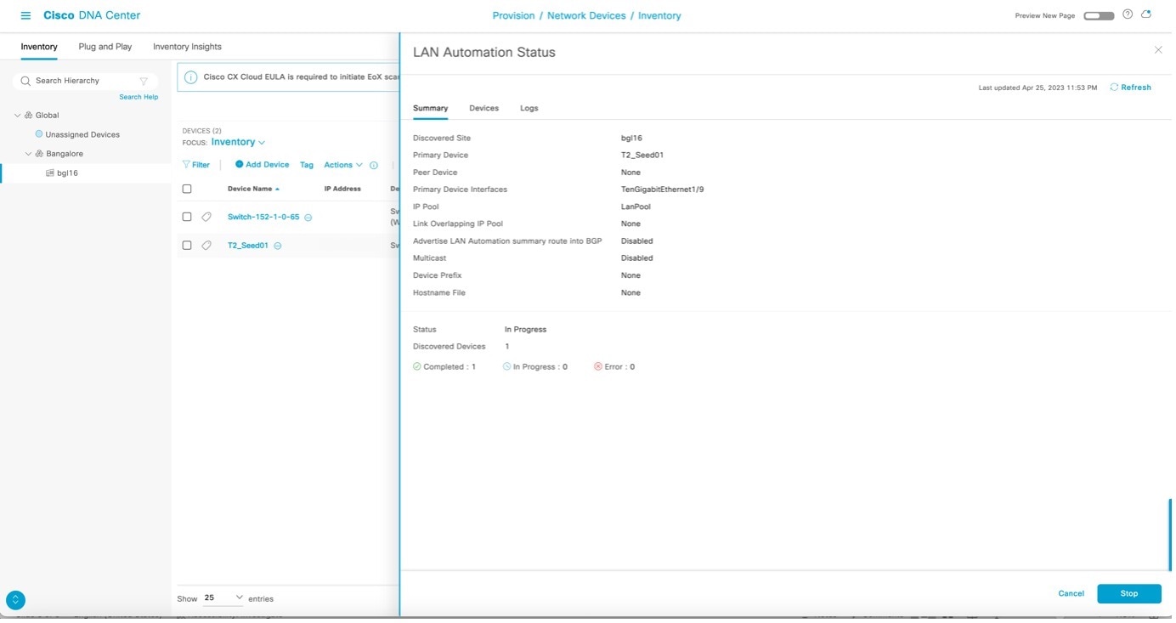The height and width of the screenshot is (623, 1176).
Task: Click the TenGigabitEthernet1/9 interface value
Action: coord(662,190)
